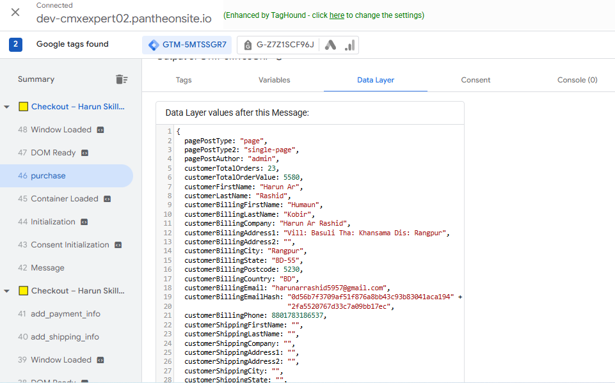Viewport: 615px width, 383px height.
Task: Click the TagHound 'here' settings link
Action: 337,15
